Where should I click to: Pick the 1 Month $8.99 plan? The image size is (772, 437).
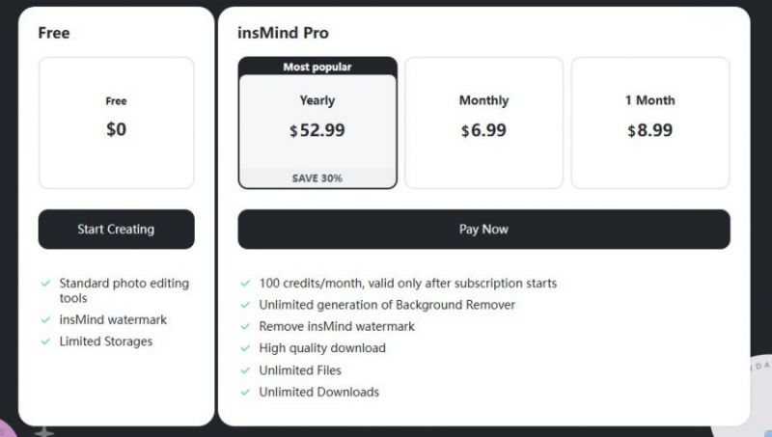(x=649, y=123)
